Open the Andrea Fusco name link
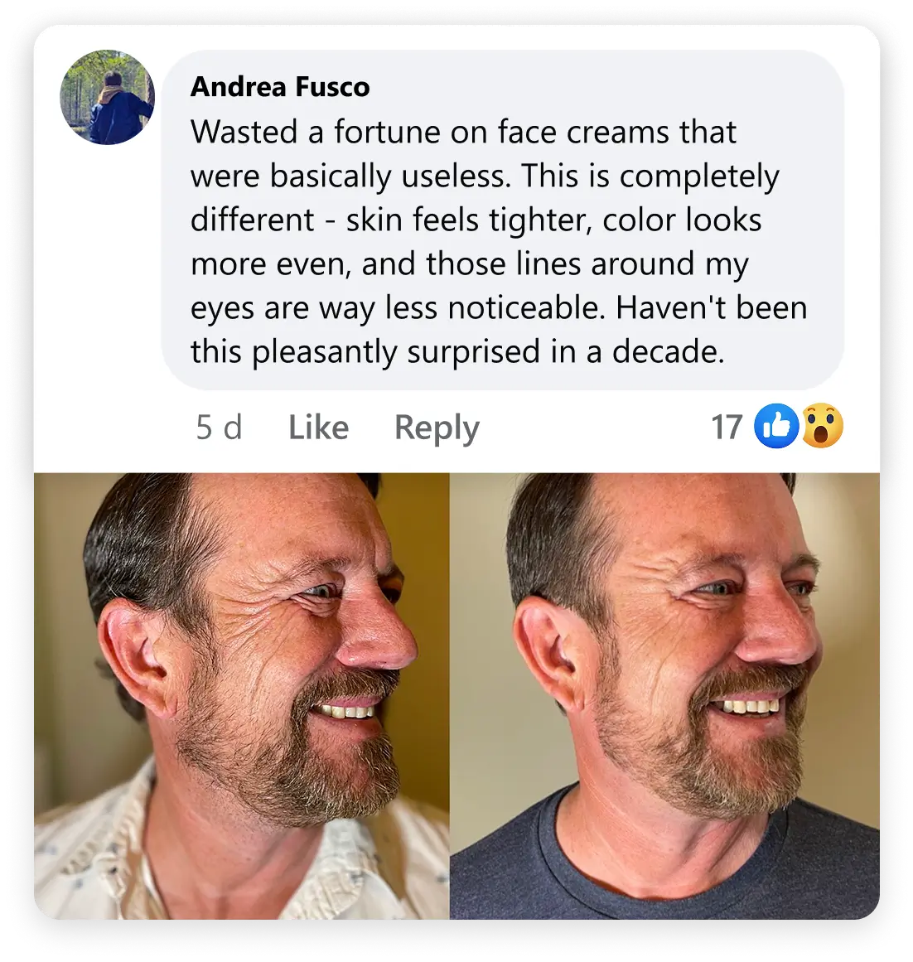The height and width of the screenshot is (962, 913). [280, 87]
